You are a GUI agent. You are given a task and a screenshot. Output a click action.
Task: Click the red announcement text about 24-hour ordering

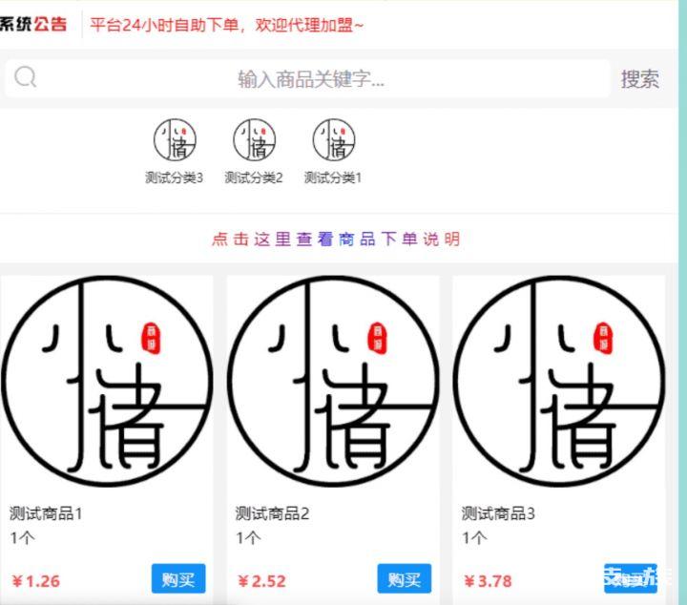(226, 25)
